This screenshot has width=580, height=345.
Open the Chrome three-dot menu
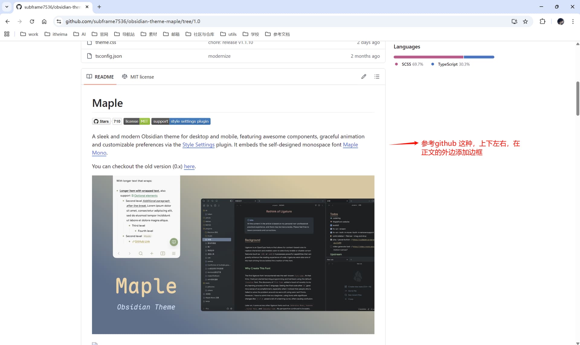(x=573, y=21)
